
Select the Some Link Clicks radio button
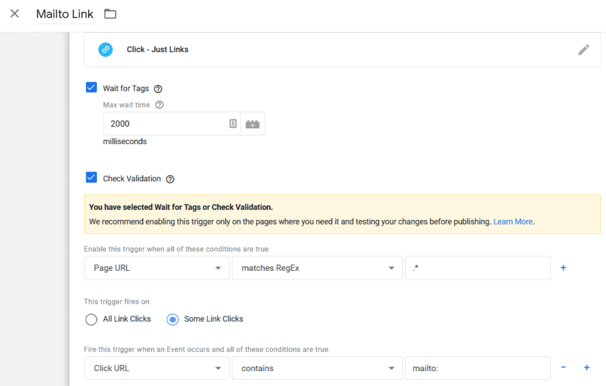pyautogui.click(x=172, y=320)
